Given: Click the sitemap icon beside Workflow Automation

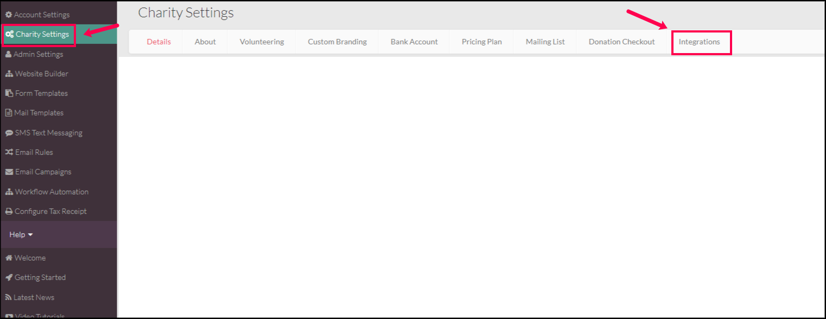Looking at the screenshot, I should pyautogui.click(x=9, y=192).
